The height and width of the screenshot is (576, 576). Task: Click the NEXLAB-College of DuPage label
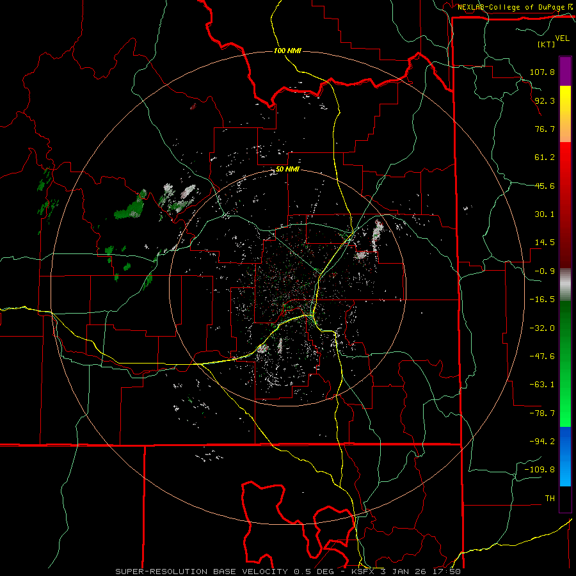coord(511,7)
